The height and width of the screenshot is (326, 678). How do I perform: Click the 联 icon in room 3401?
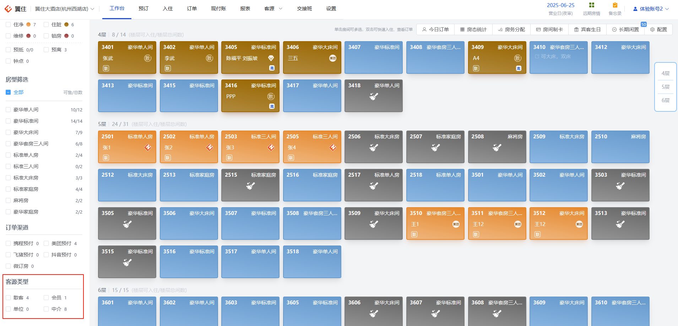[x=106, y=68]
